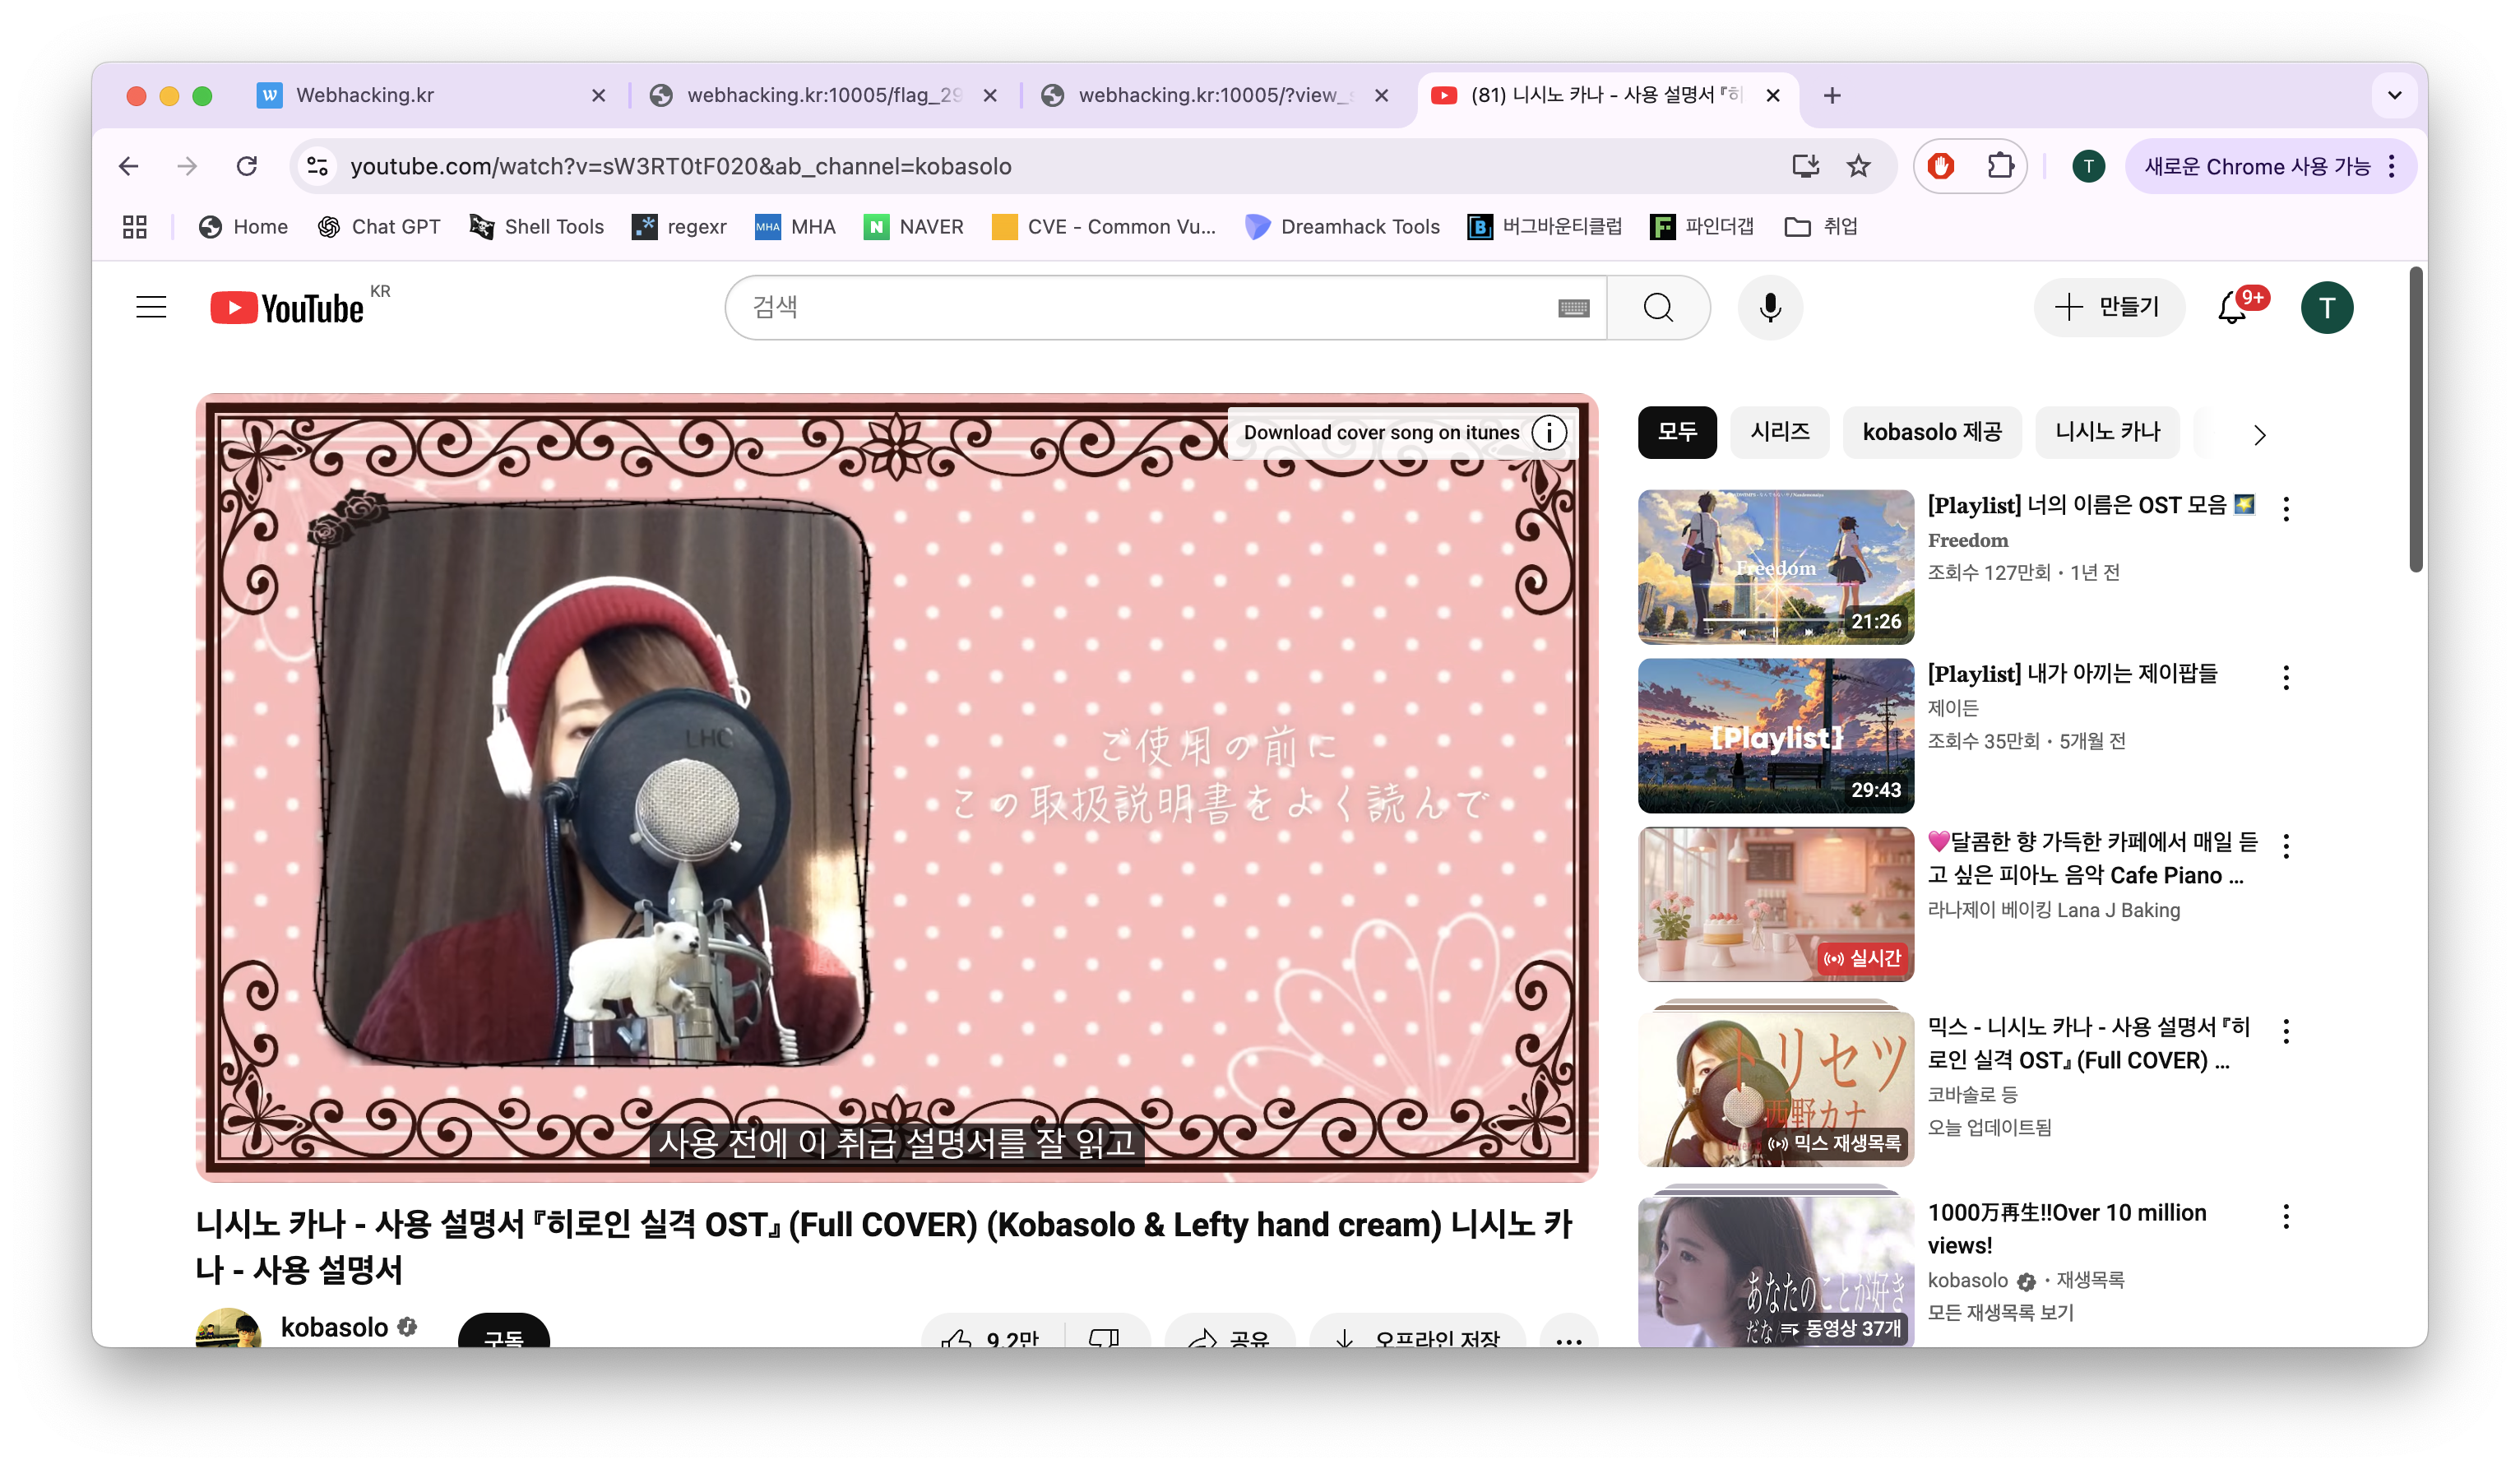Open the on-screen keyboard icon in search
The height and width of the screenshot is (1469, 2520).
coord(1573,308)
